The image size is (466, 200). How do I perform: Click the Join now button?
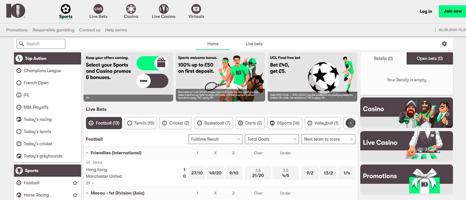tap(452, 11)
